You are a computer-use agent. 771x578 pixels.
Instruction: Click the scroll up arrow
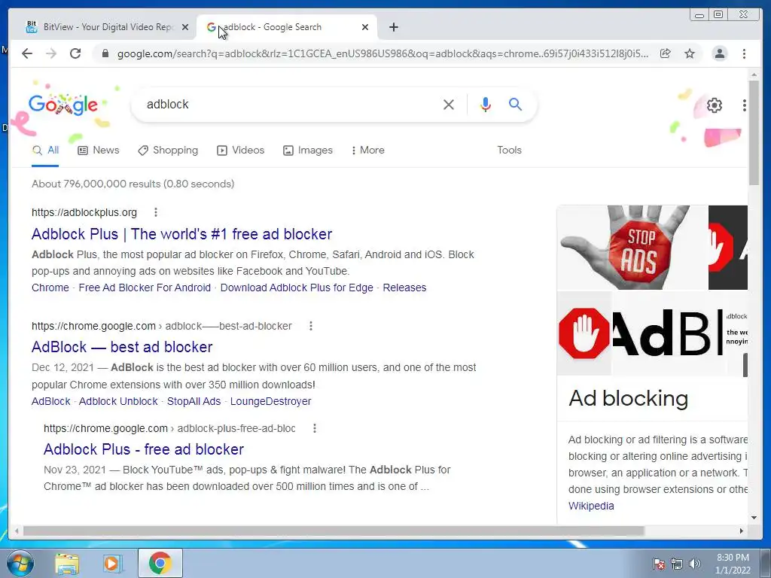click(754, 75)
